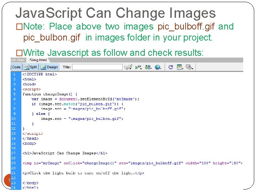Click the closing '</body>' tag line
Screen dimensions: 256x192
tap(31, 183)
